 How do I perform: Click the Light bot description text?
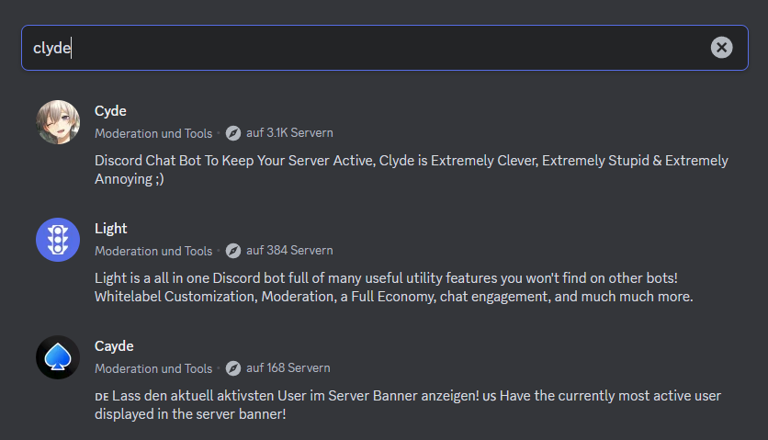point(393,288)
